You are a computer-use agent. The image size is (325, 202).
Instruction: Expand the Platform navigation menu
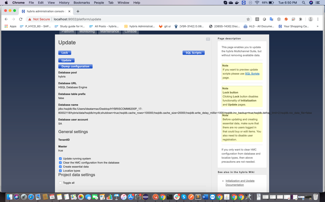coord(67,31)
